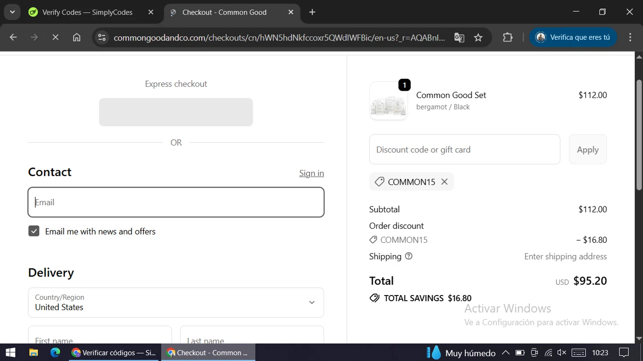Screen dimensions: 643x361
Task: Open network Wi-Fi tray icon
Action: pos(548,352)
